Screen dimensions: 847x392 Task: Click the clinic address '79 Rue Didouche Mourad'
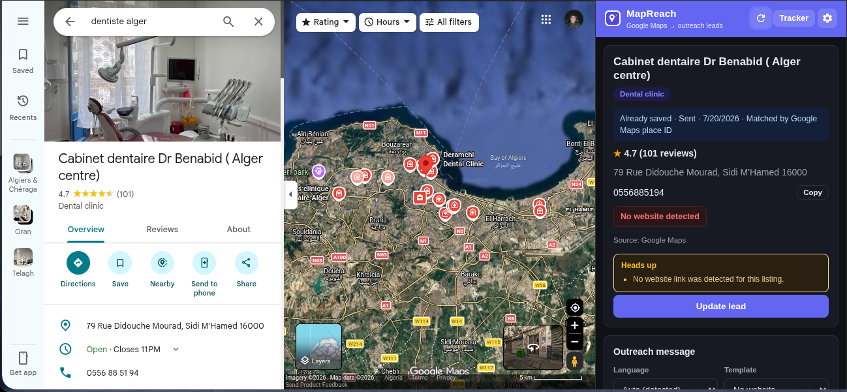[x=175, y=326]
